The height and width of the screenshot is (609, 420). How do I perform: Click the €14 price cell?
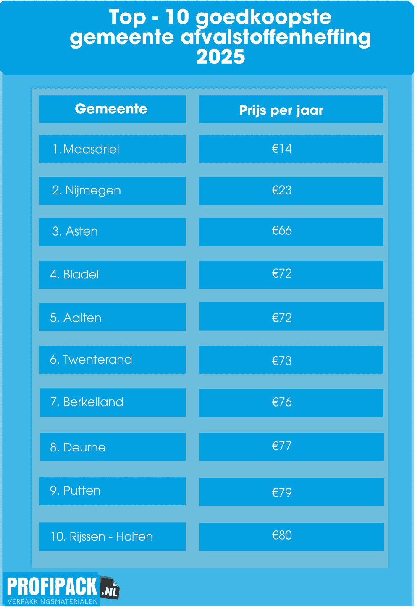tap(291, 149)
